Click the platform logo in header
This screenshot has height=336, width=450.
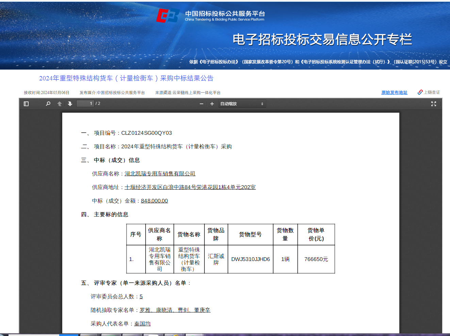[168, 16]
